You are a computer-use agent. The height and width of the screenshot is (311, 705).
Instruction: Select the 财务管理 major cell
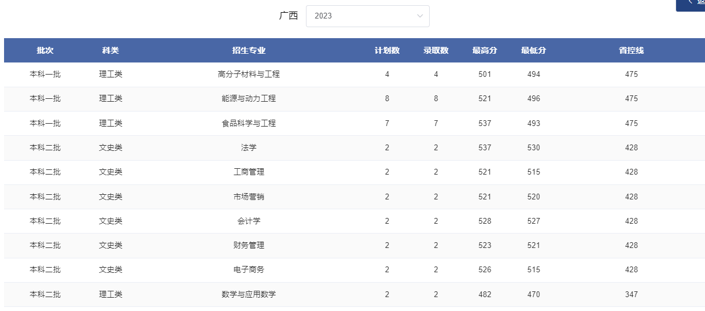pyautogui.click(x=249, y=246)
